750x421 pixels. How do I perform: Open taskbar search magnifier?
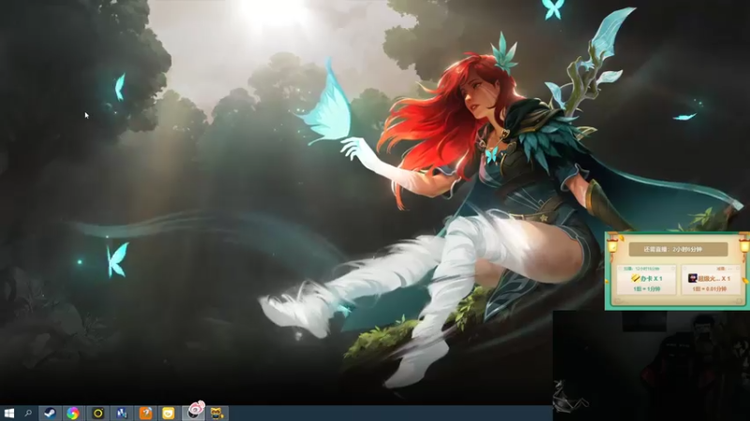[x=28, y=413]
